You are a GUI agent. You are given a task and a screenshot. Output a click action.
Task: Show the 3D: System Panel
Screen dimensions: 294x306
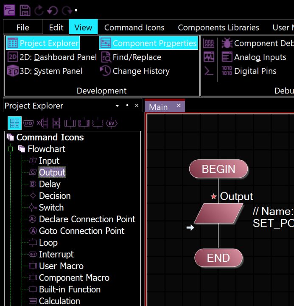click(45, 71)
